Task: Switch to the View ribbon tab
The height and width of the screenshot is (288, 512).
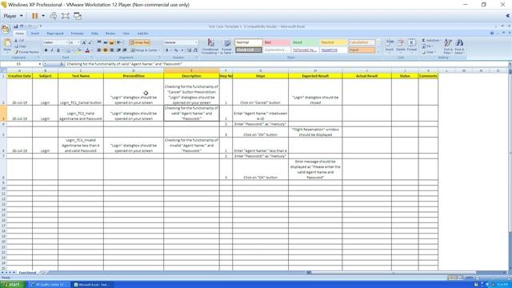Action: click(126, 34)
